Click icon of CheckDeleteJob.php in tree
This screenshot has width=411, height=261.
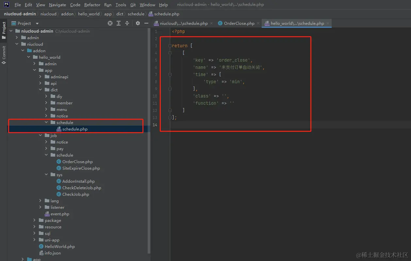point(59,188)
